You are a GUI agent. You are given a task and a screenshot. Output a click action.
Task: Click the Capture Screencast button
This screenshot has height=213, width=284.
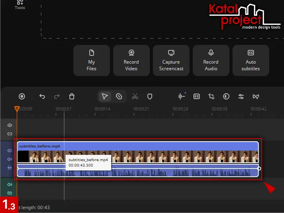pos(171,60)
